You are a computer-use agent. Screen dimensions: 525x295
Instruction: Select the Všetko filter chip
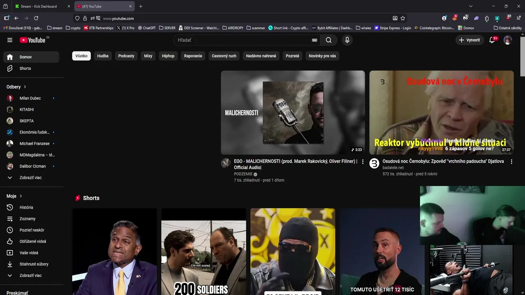(x=81, y=56)
